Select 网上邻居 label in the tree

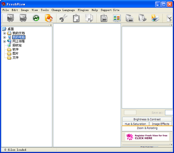(x=19, y=41)
